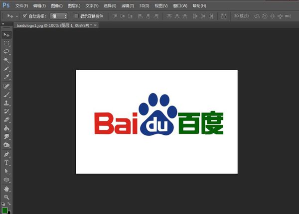Select the Eyedropper tool
299x214 pixels.
pyautogui.click(x=6, y=77)
